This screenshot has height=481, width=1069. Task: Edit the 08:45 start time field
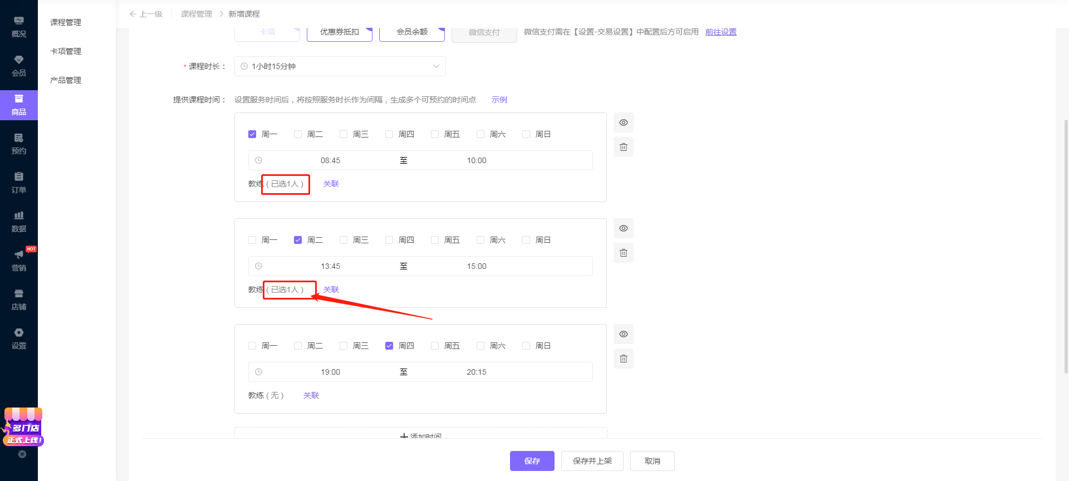pos(330,160)
